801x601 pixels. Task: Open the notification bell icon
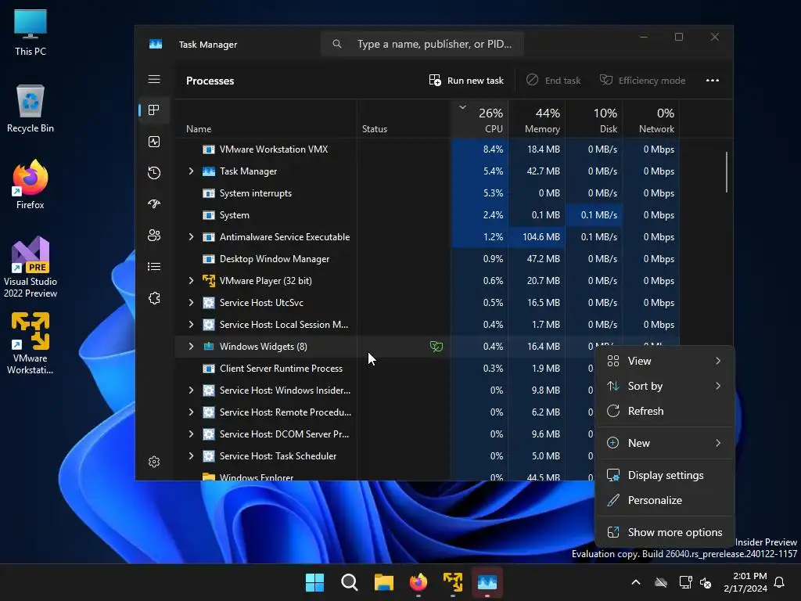[x=780, y=582]
